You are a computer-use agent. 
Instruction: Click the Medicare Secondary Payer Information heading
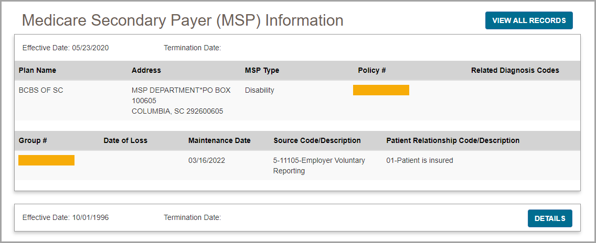click(183, 20)
